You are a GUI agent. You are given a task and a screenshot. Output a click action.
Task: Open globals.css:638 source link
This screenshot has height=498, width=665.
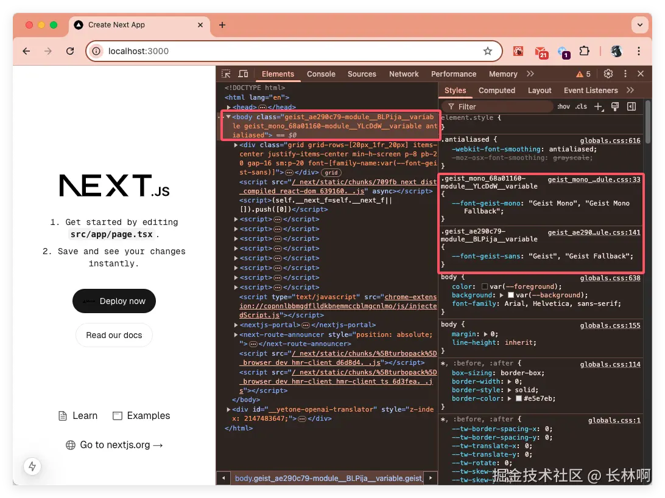click(610, 278)
